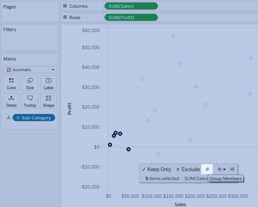Select the SUM(Profit) pill on Rows
The width and height of the screenshot is (258, 207).
[131, 18]
